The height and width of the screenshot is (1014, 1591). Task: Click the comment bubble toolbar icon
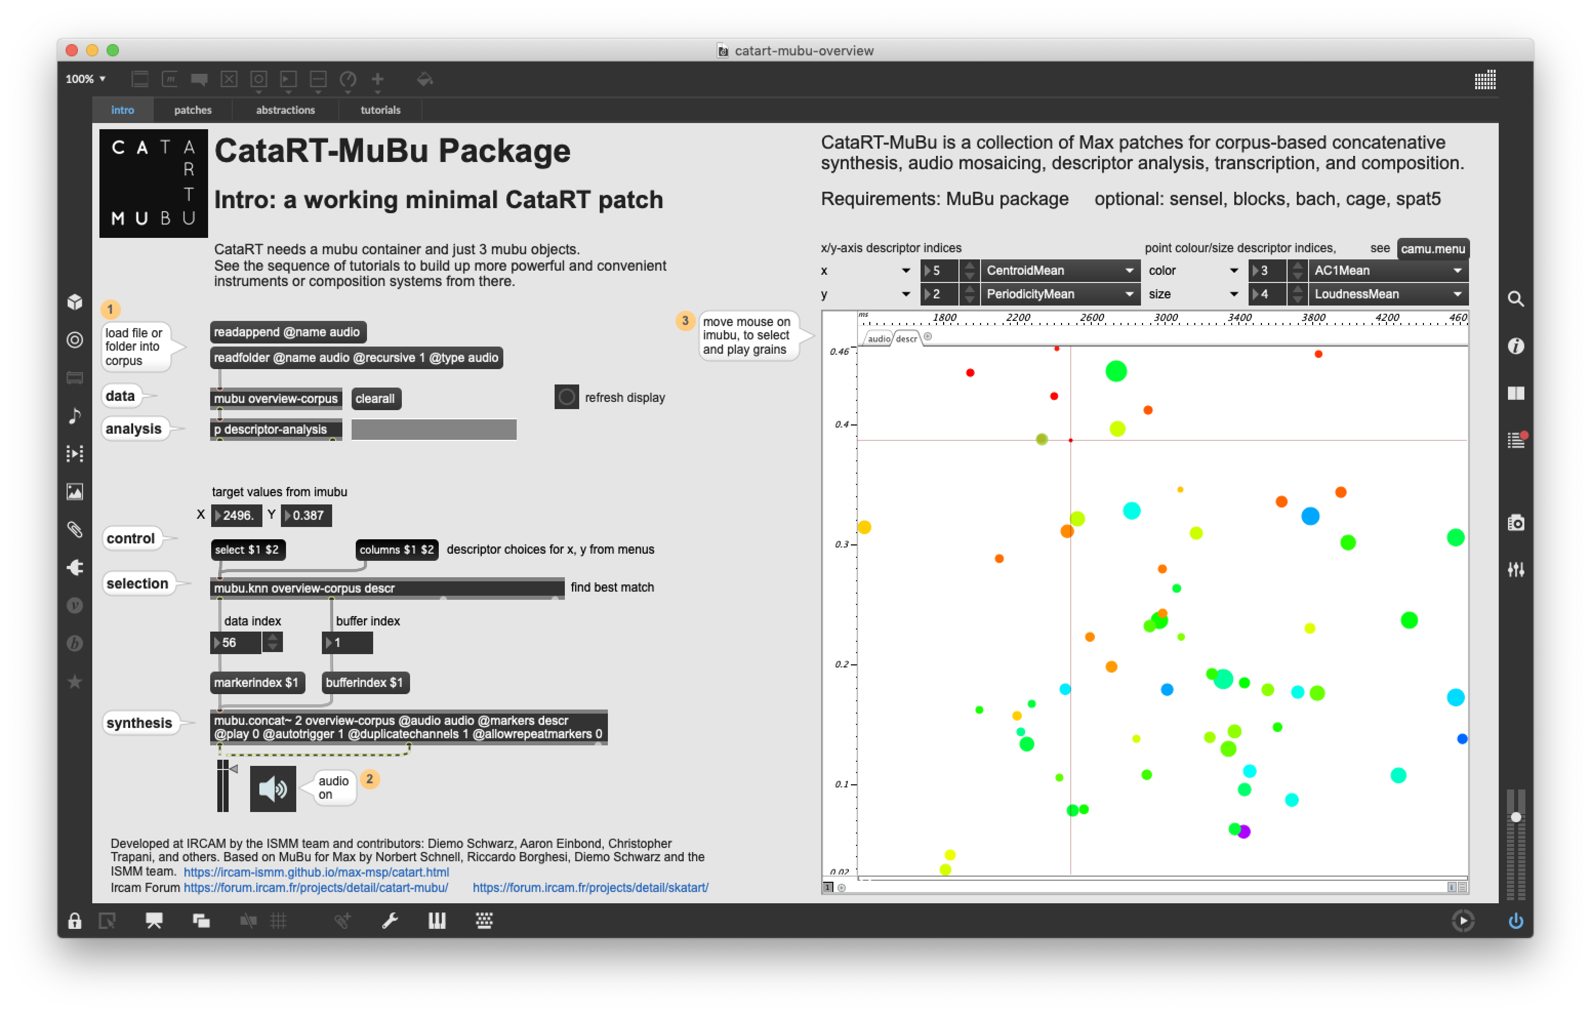pyautogui.click(x=199, y=79)
